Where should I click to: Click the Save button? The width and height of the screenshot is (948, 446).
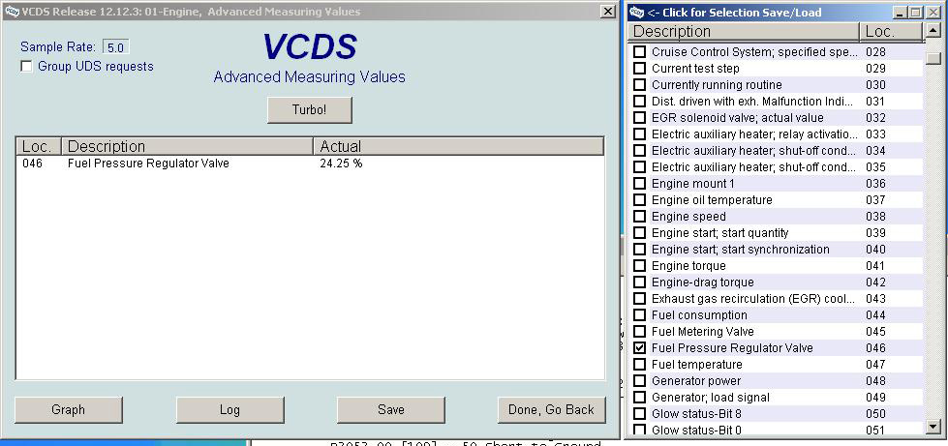[391, 410]
